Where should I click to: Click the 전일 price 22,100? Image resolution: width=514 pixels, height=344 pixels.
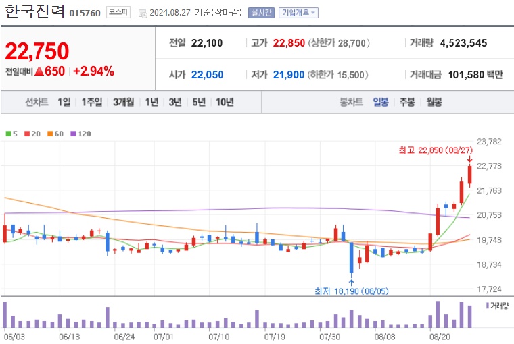[x=207, y=43]
